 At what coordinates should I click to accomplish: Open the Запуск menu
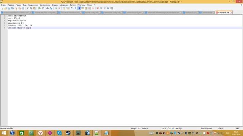(x=73, y=5)
